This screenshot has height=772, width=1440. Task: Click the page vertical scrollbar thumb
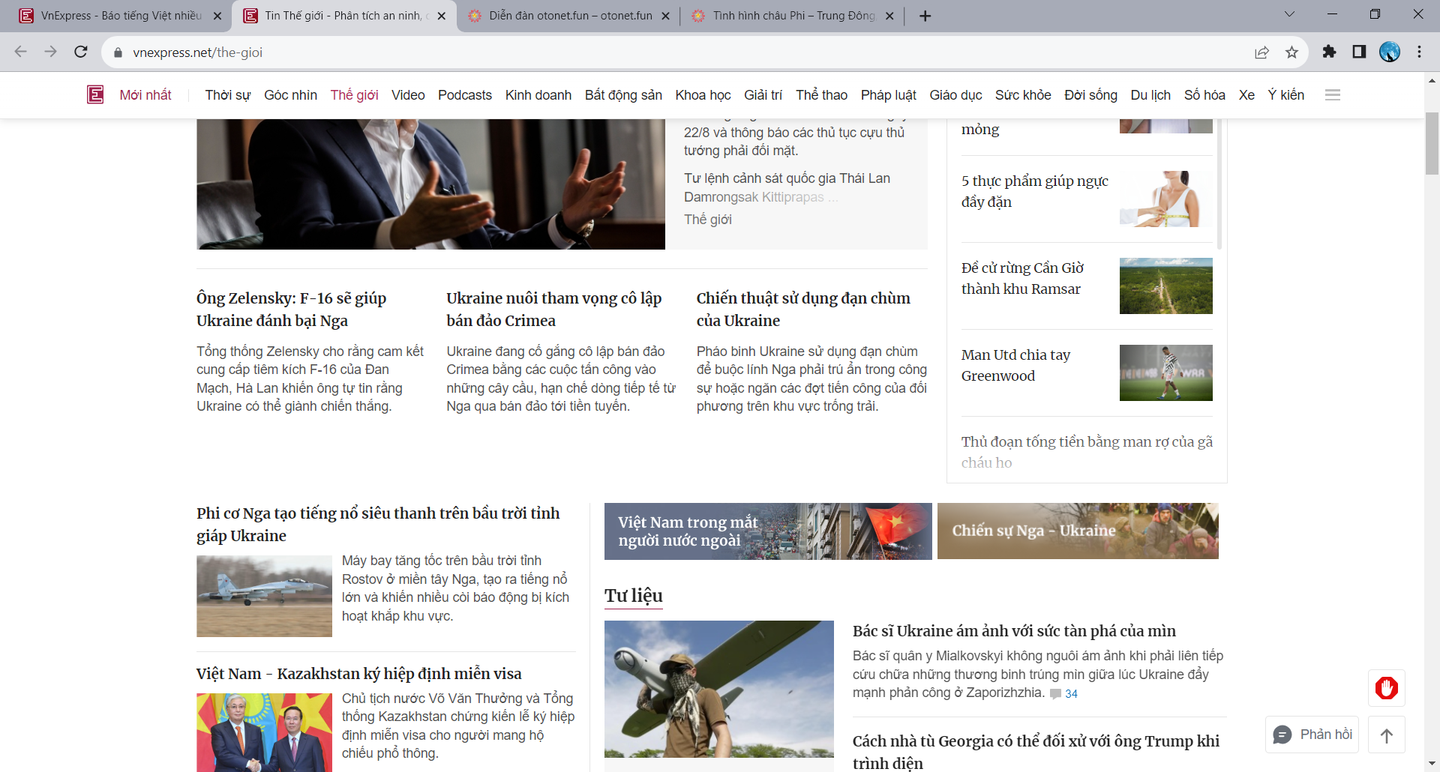[1432, 142]
